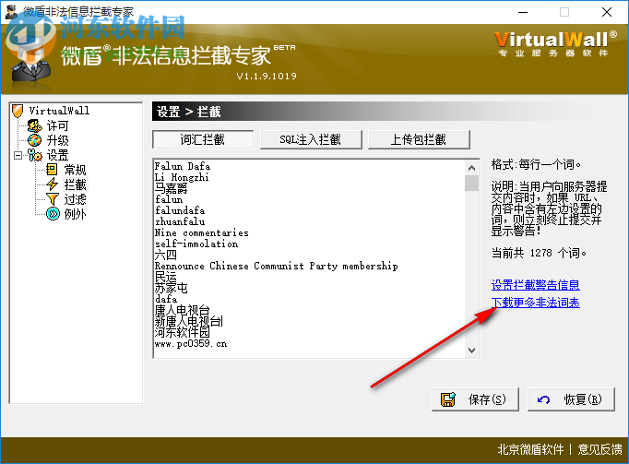629x464 pixels.
Task: Collapse the 设置 tree node
Action: click(x=18, y=155)
